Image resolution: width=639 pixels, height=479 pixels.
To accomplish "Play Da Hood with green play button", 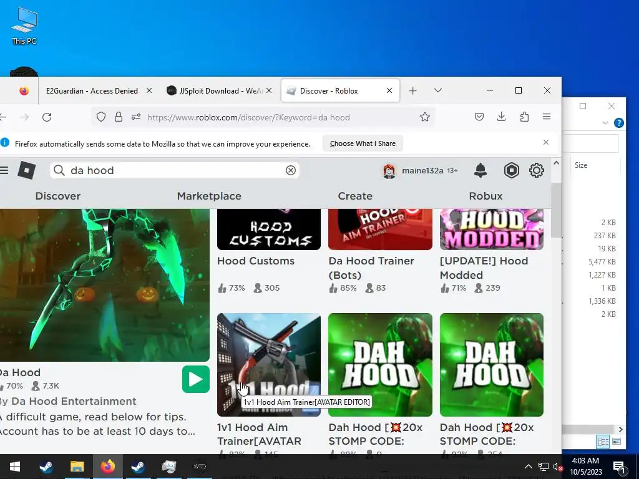I will click(195, 380).
